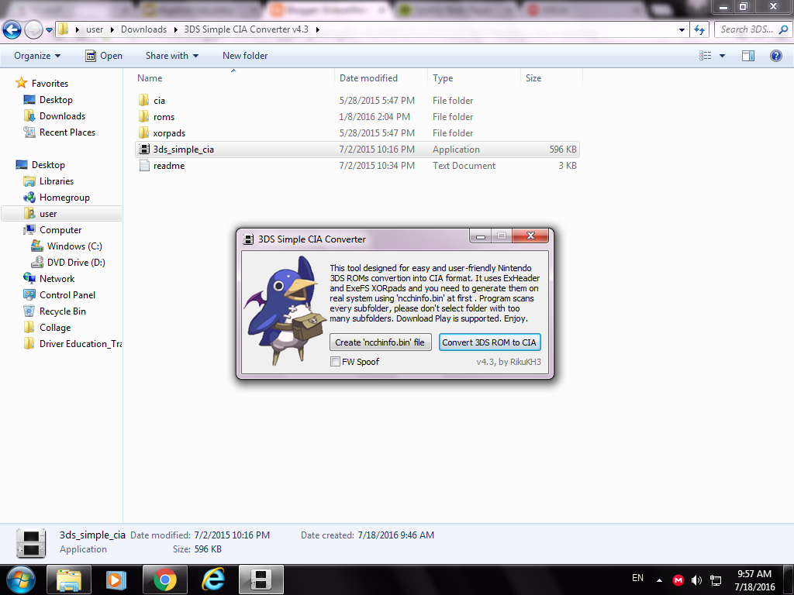Open the network tray icon
The height and width of the screenshot is (595, 794).
(x=716, y=580)
